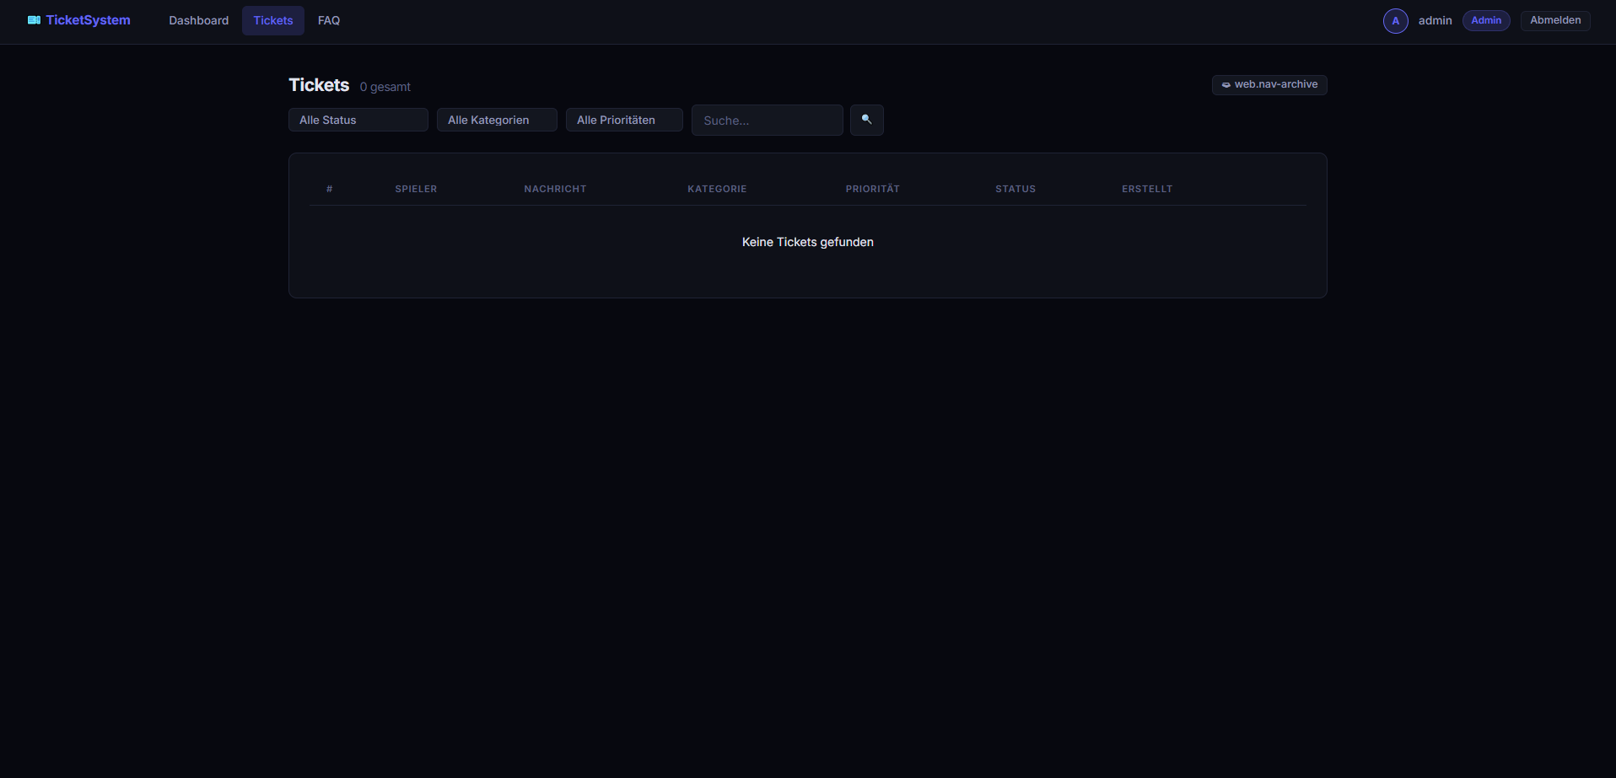
Task: Select the Tickets nav tab
Action: click(x=273, y=20)
